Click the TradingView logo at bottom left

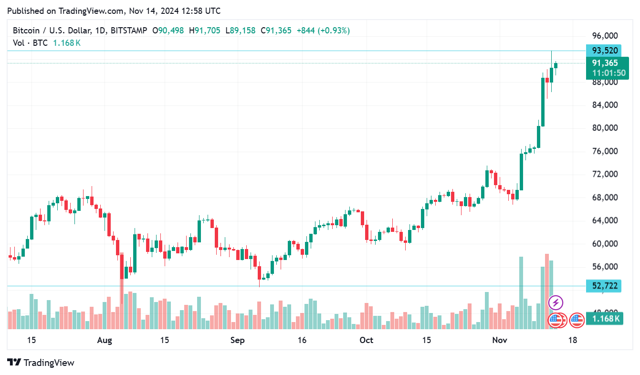[x=14, y=363]
